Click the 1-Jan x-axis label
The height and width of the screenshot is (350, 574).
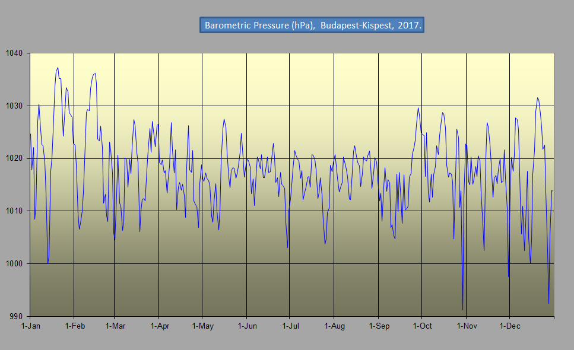(30, 326)
